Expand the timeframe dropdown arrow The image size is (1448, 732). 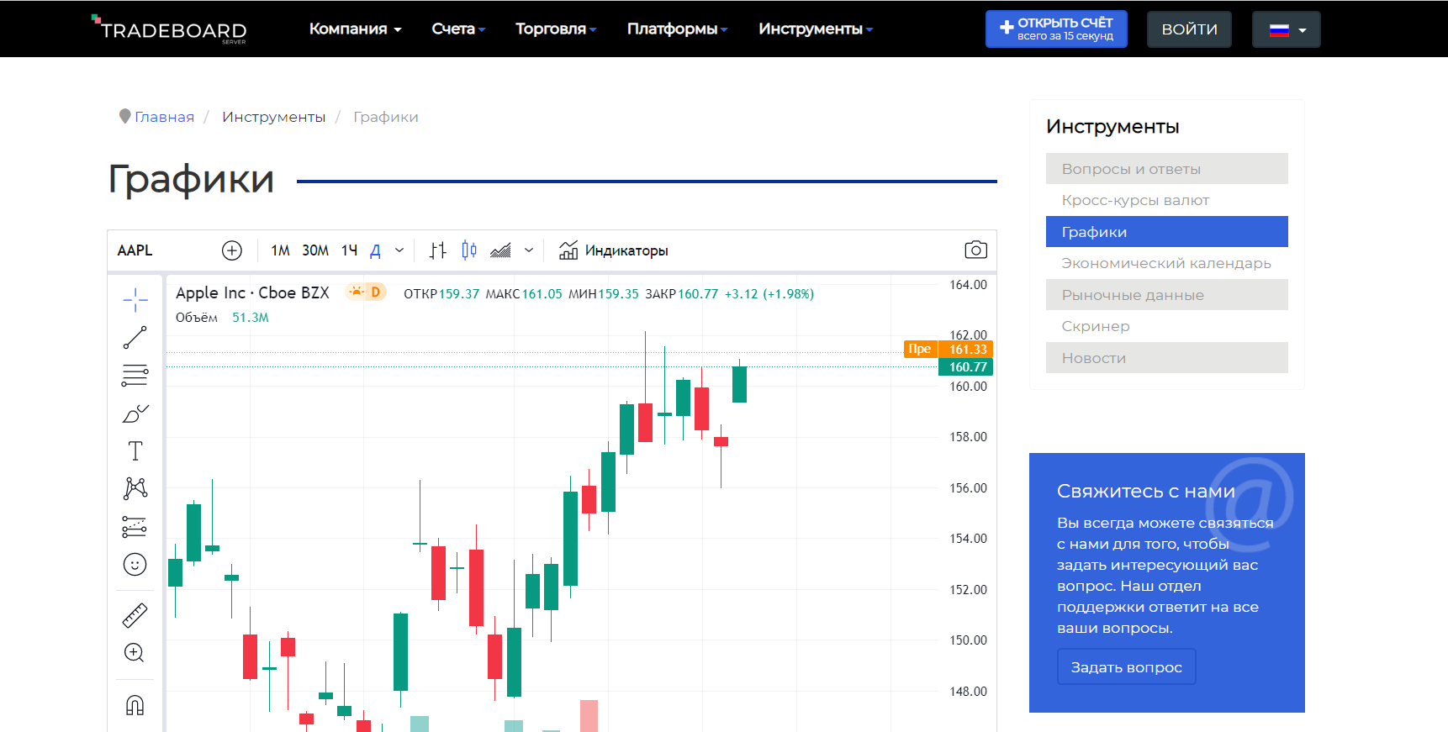pyautogui.click(x=399, y=250)
